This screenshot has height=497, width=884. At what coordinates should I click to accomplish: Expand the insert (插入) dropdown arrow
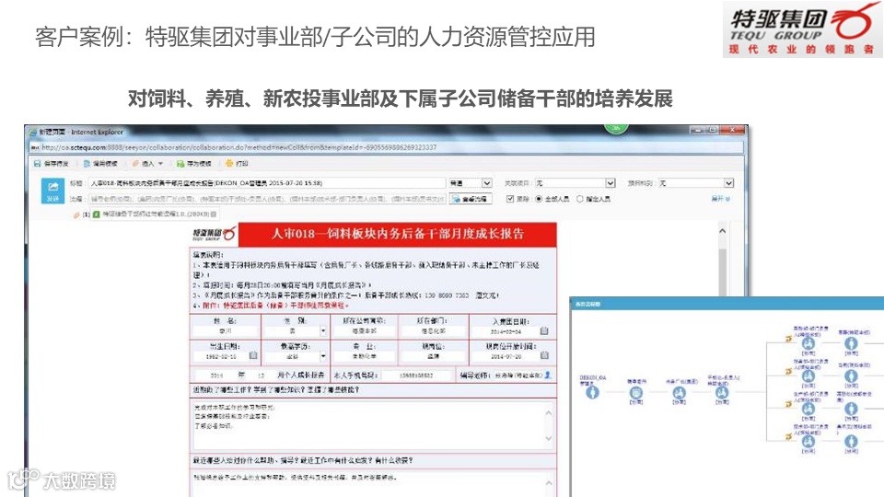click(x=160, y=164)
